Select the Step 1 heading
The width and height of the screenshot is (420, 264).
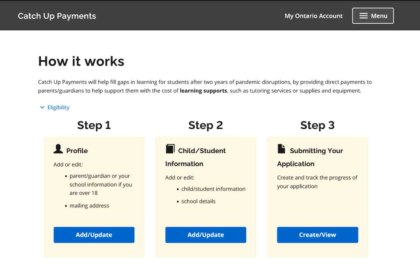(94, 125)
